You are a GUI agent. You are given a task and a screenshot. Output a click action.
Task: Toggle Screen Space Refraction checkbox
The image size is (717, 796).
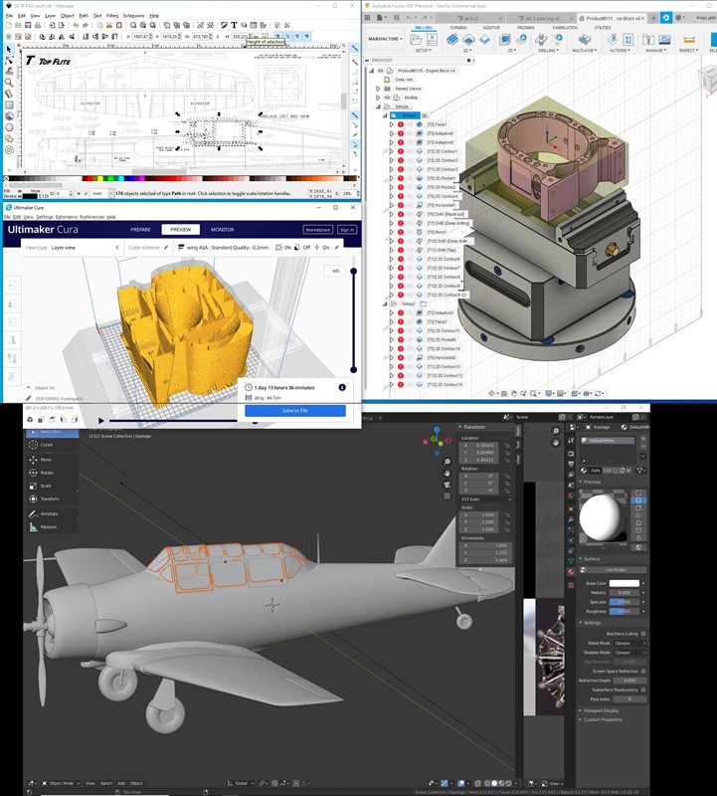[643, 671]
